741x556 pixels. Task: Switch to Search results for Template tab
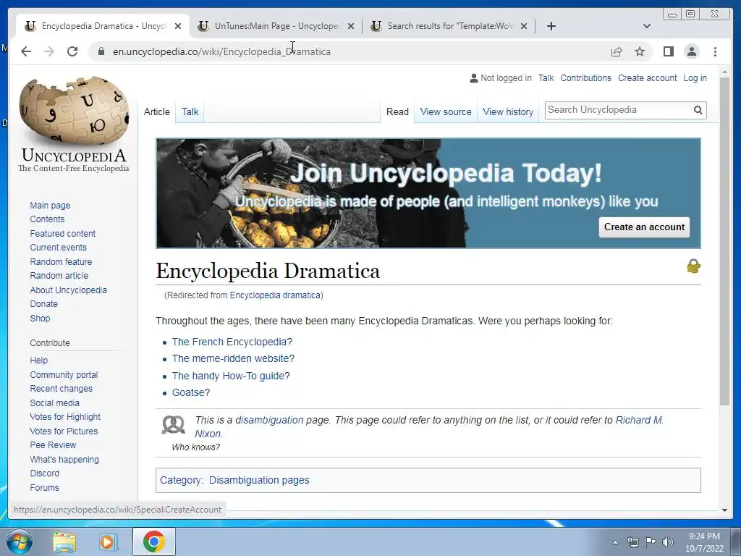[x=449, y=26]
